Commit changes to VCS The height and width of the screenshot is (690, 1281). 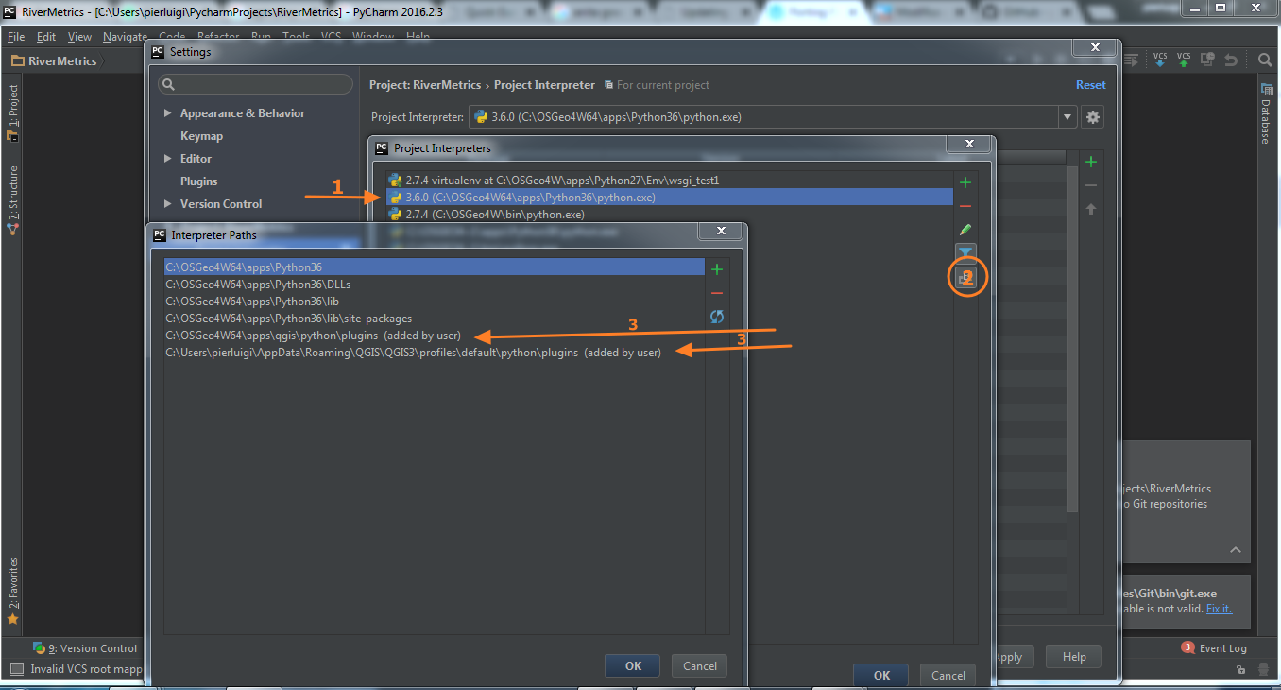click(x=1184, y=60)
